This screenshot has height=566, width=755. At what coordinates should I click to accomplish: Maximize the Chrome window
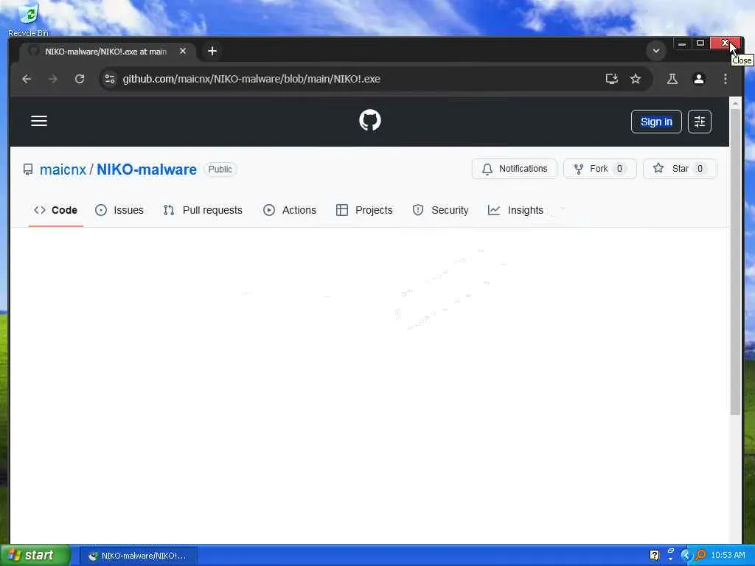pyautogui.click(x=700, y=43)
